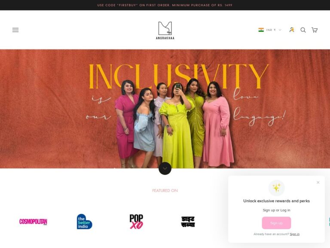Open the POPxo feature logo
Screen dimensions: 330x248
pyautogui.click(x=136, y=222)
